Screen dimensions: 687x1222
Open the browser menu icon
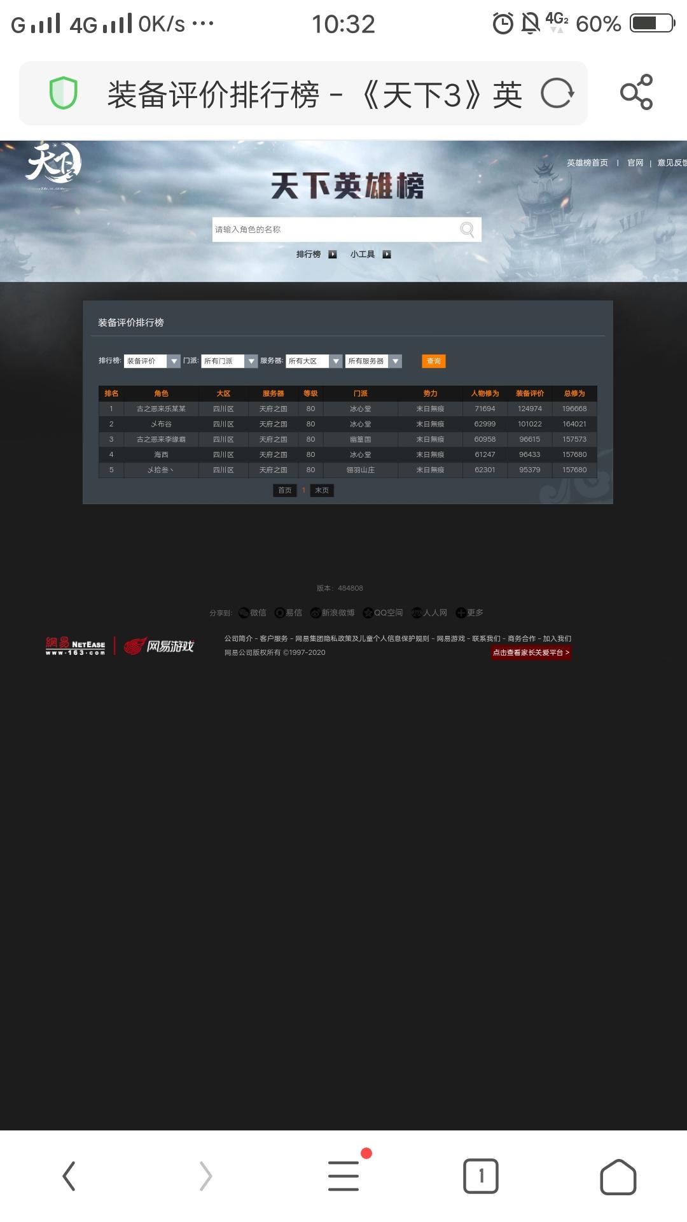(x=343, y=1175)
